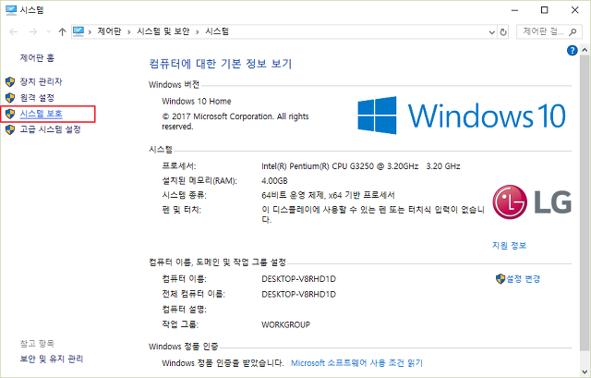Viewport: 591px width, 378px height.
Task: Click the computer icon in address bar
Action: click(x=78, y=31)
